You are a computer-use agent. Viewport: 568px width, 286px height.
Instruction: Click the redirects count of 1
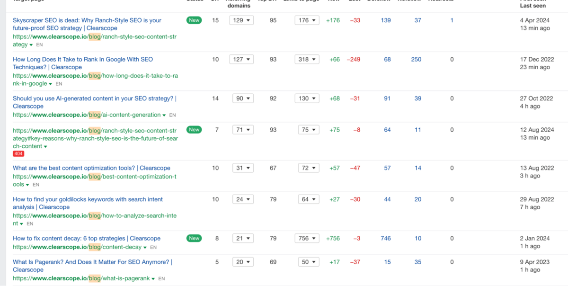click(452, 20)
